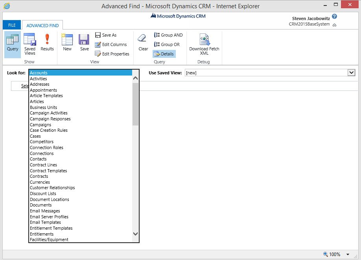
Task: Click Edit Columns button
Action: (111, 44)
